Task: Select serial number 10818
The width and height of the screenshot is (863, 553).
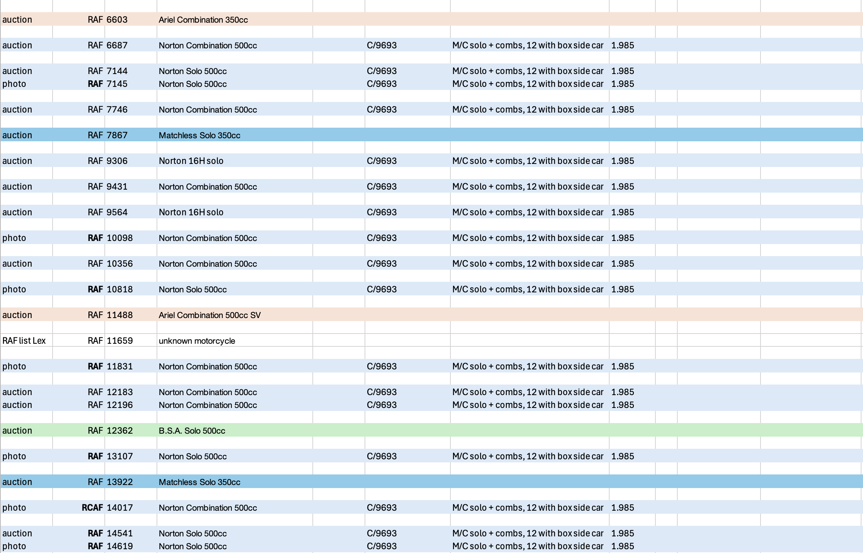Action: pyautogui.click(x=130, y=289)
